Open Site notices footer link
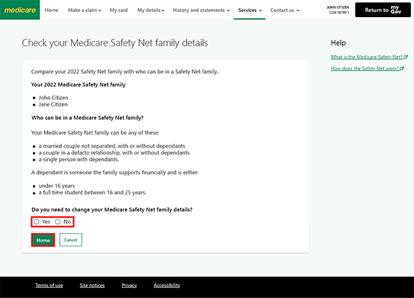The height and width of the screenshot is (298, 414). coord(92,285)
